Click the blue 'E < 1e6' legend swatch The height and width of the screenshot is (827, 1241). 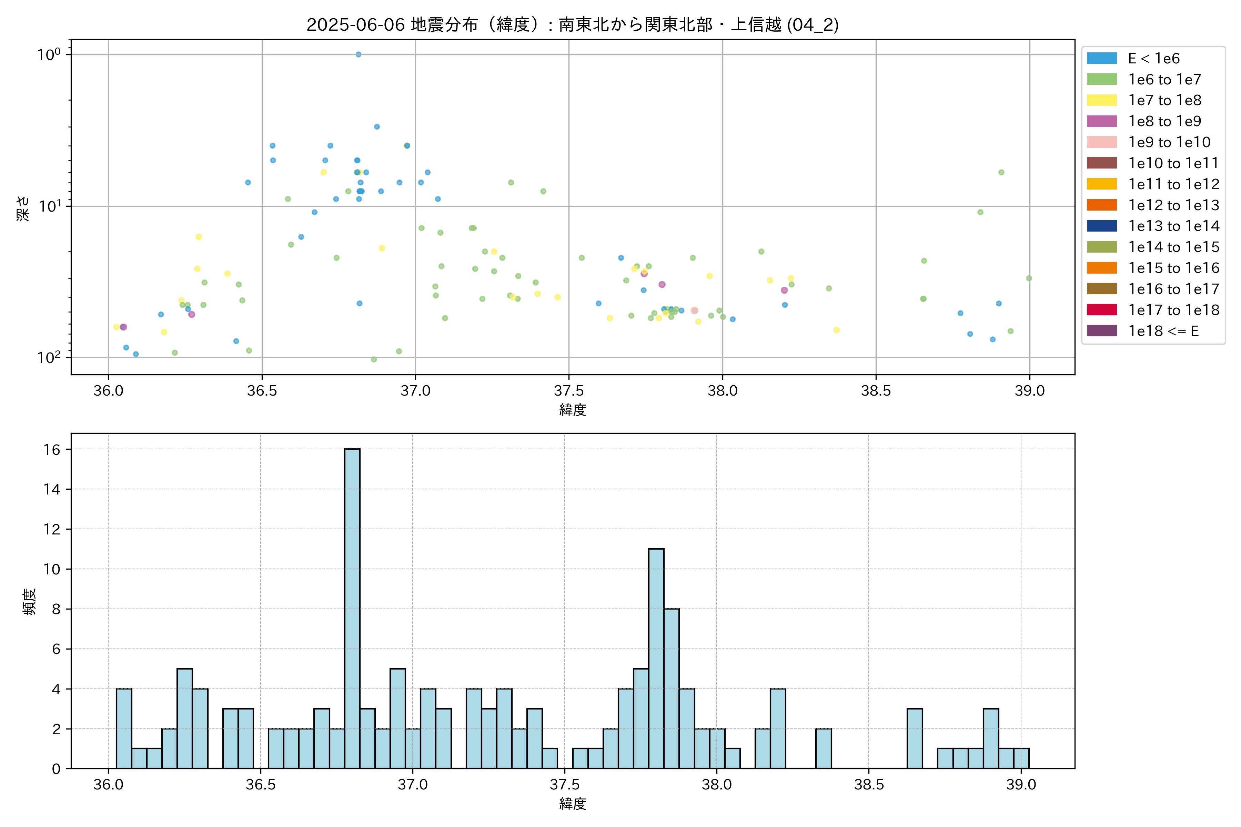1102,59
